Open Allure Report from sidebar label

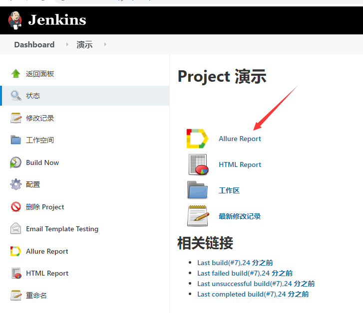pyautogui.click(x=47, y=251)
